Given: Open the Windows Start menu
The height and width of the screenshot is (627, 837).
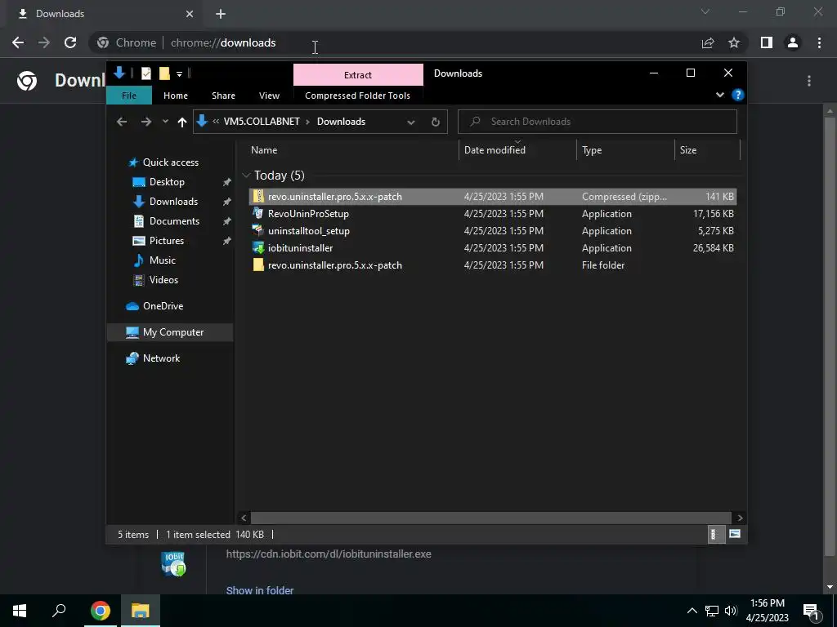Looking at the screenshot, I should click(x=20, y=611).
